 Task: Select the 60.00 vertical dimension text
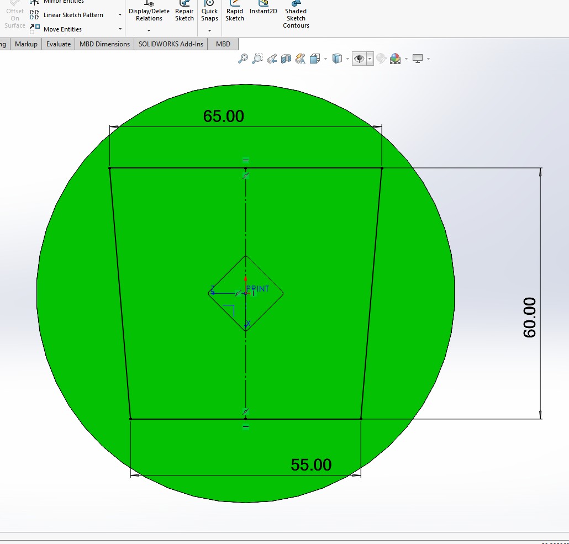click(x=530, y=318)
